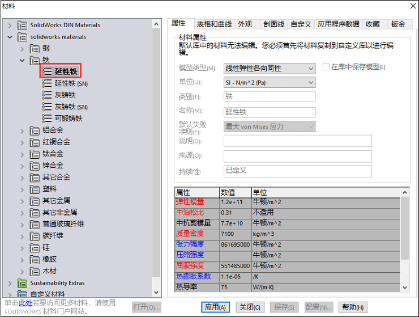
Task: Click the 其它合金 category folder icon
Action: pyautogui.click(x=35, y=177)
